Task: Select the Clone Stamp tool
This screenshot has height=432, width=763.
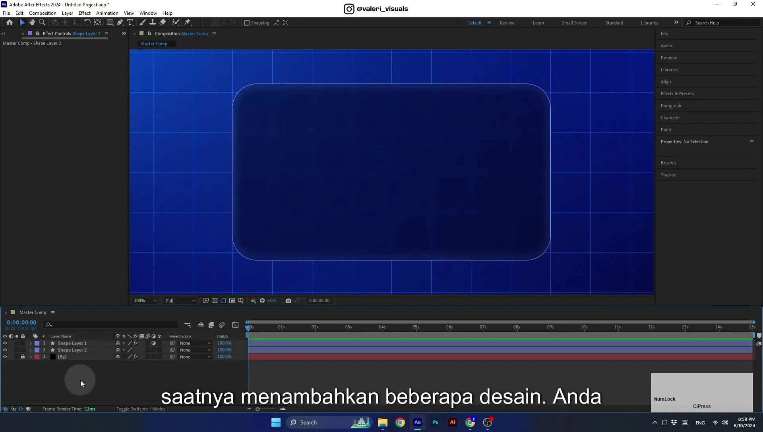Action: tap(153, 23)
